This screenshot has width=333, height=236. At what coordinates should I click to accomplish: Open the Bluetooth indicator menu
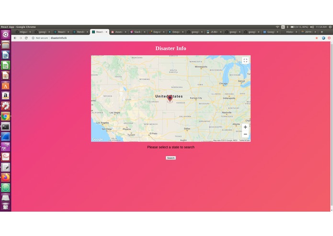(287, 27)
